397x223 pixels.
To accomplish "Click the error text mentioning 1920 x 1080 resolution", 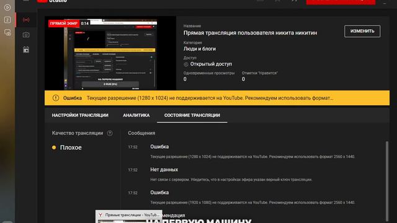I will (x=252, y=203).
